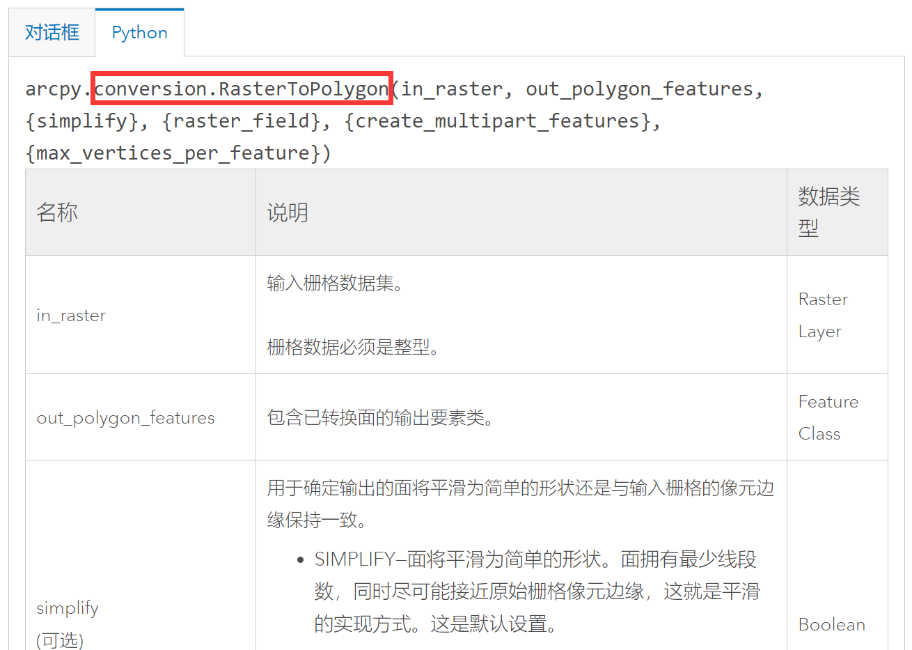Viewport: 912px width, 650px height.
Task: Click the text 输入栅格数据集。
Action: point(336,284)
